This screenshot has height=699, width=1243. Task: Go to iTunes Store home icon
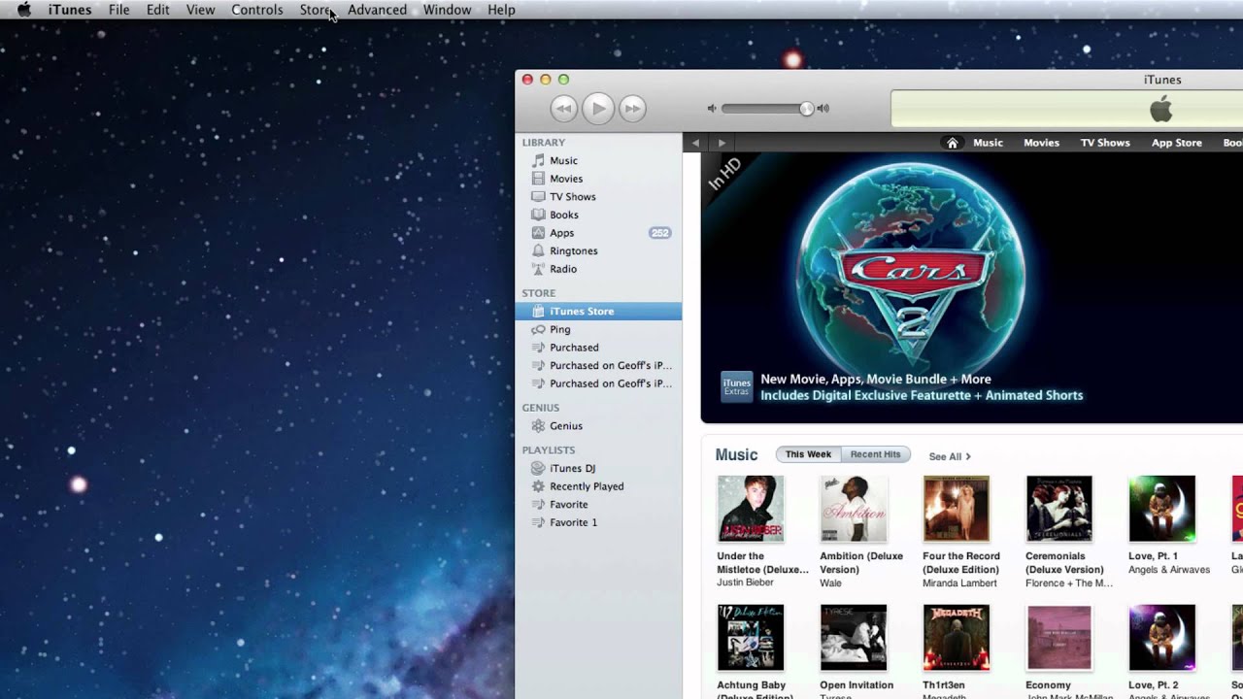tap(953, 143)
